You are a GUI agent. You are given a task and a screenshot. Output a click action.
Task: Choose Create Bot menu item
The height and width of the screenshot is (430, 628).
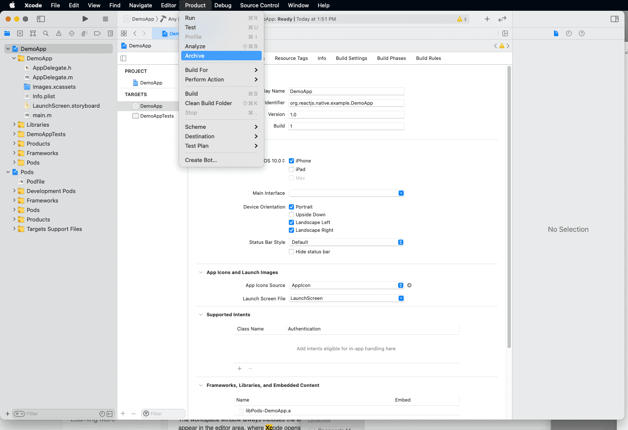pos(221,160)
